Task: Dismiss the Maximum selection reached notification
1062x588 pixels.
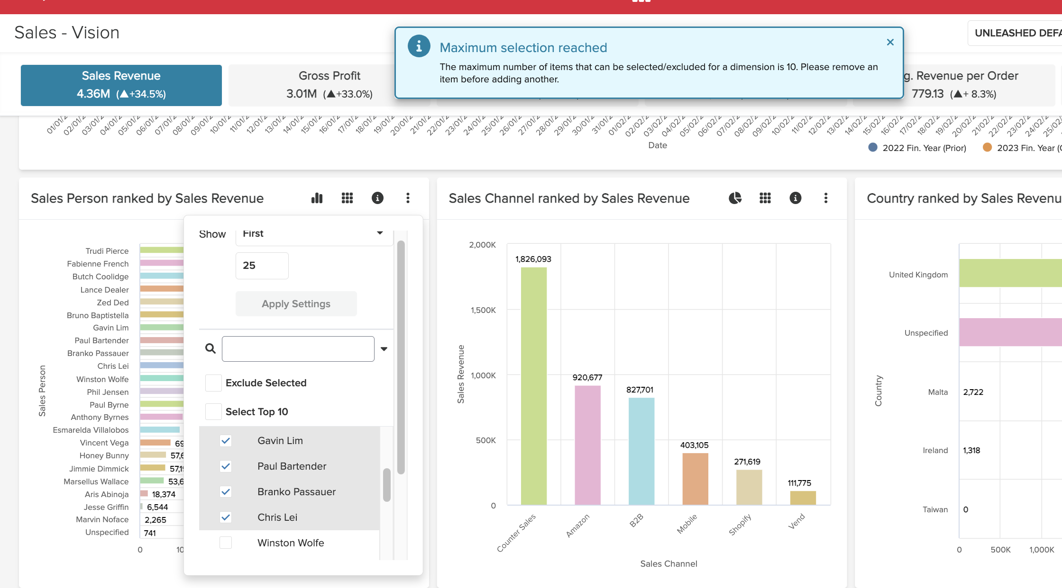Action: [x=890, y=42]
